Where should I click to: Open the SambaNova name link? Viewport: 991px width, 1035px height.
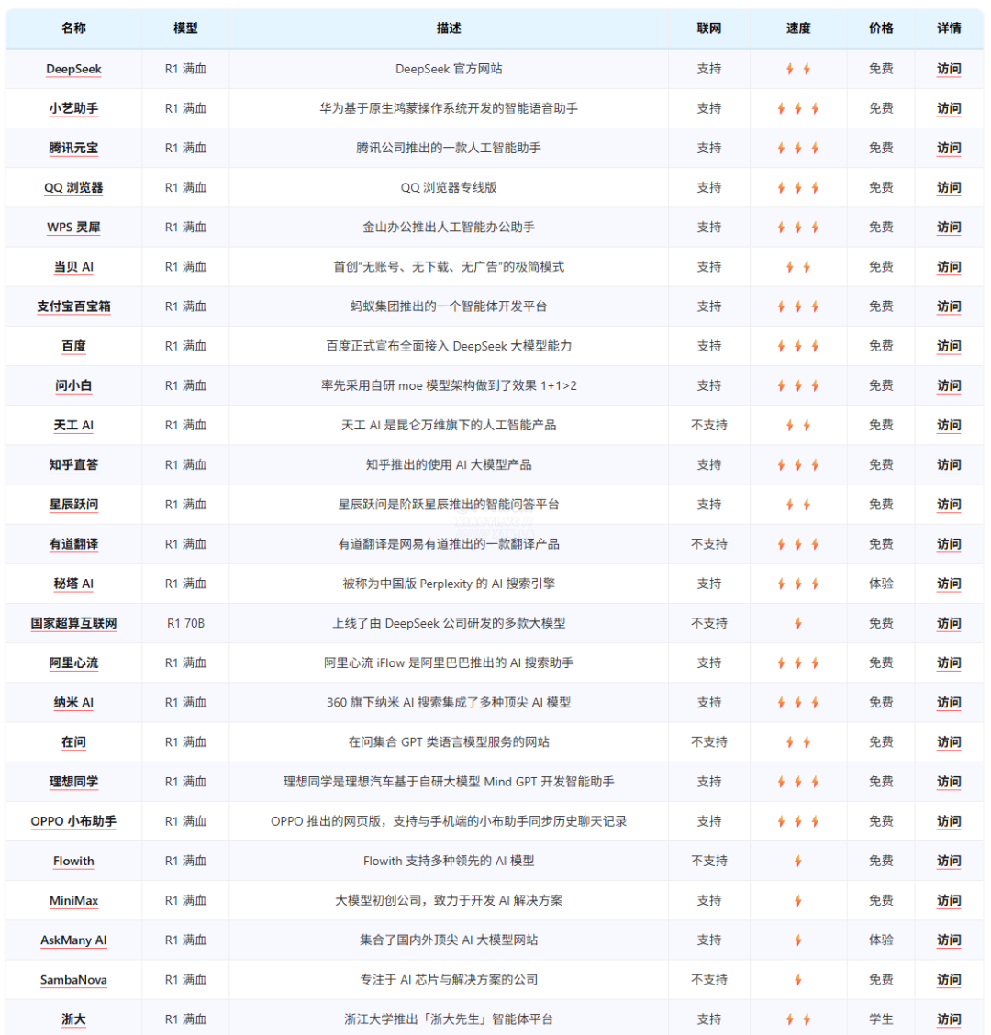(73, 980)
